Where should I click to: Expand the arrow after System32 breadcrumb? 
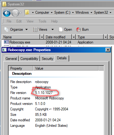click(110, 13)
